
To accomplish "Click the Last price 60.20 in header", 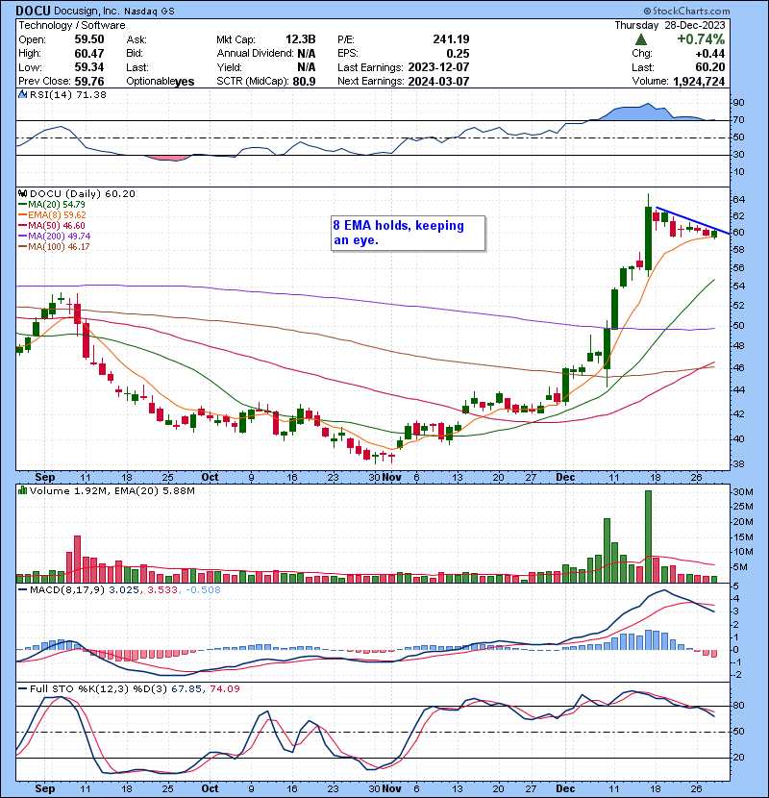I will (x=711, y=67).
